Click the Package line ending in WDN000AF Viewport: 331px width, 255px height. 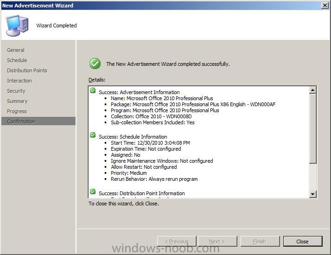point(193,104)
